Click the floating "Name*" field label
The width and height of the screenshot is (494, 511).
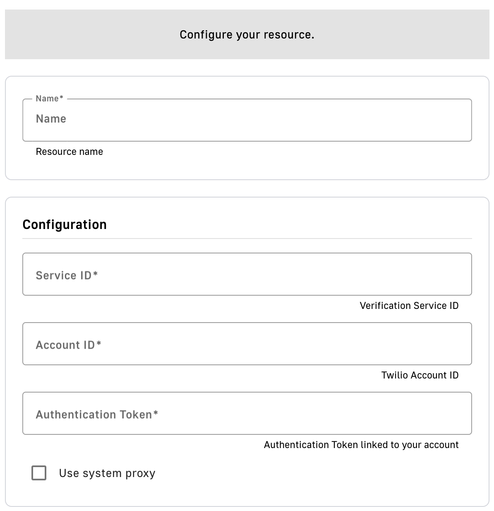[x=49, y=99]
